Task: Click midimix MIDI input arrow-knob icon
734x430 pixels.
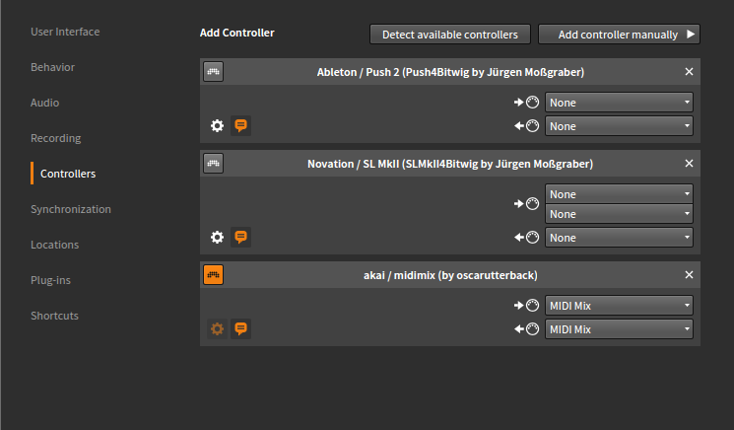Action: (x=527, y=306)
